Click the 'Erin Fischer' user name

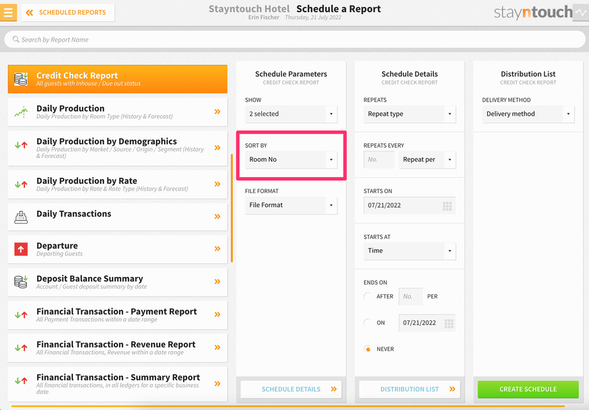(x=264, y=17)
